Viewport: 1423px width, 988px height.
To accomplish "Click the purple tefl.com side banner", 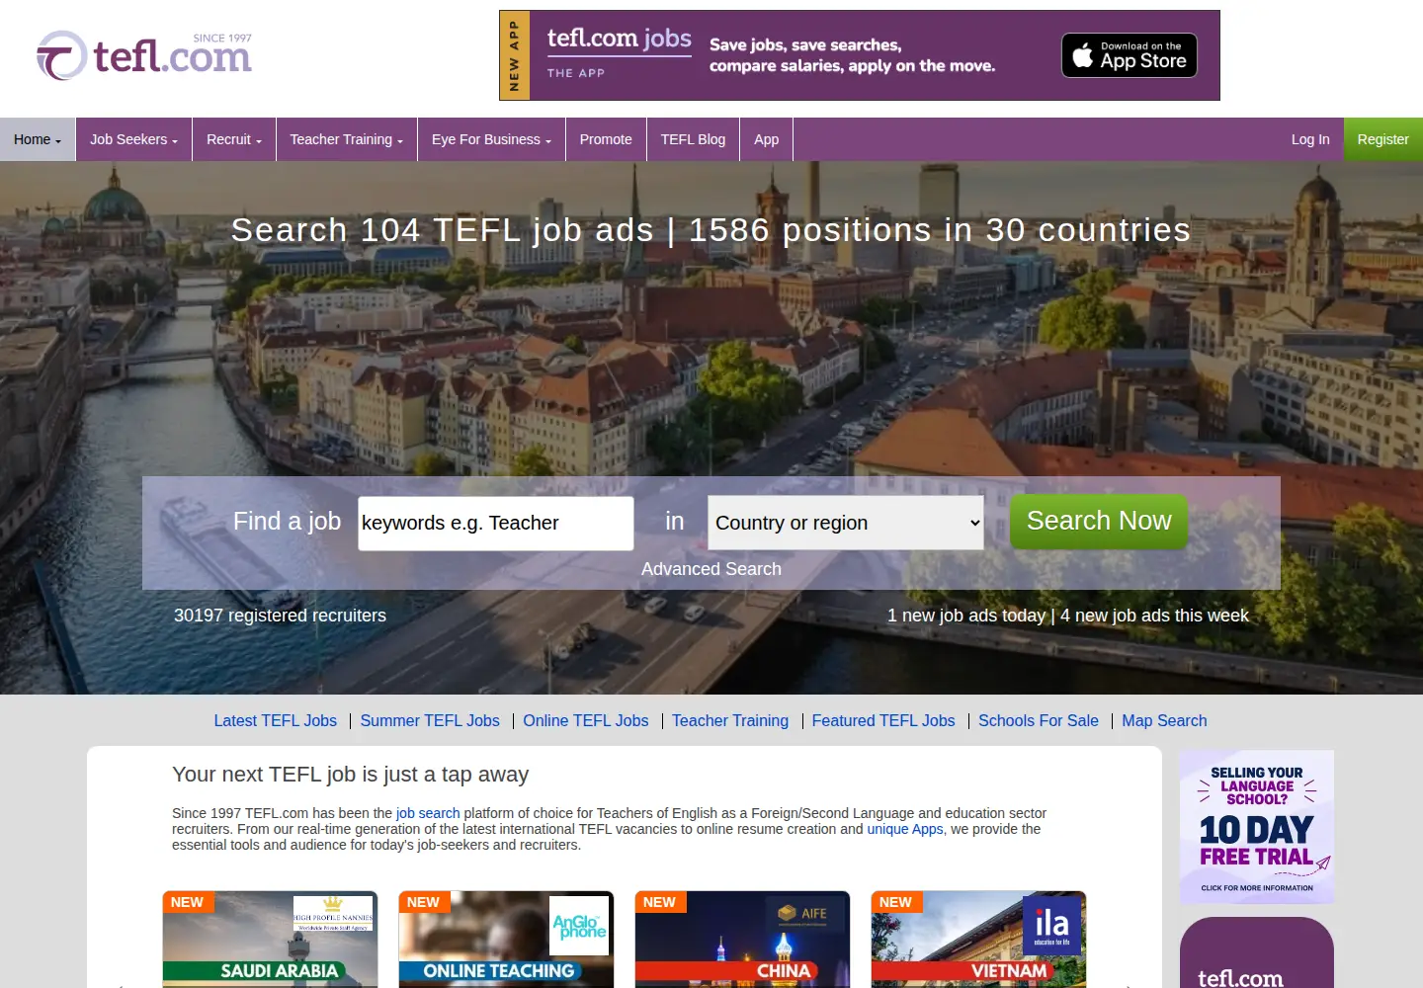I will [x=1257, y=952].
